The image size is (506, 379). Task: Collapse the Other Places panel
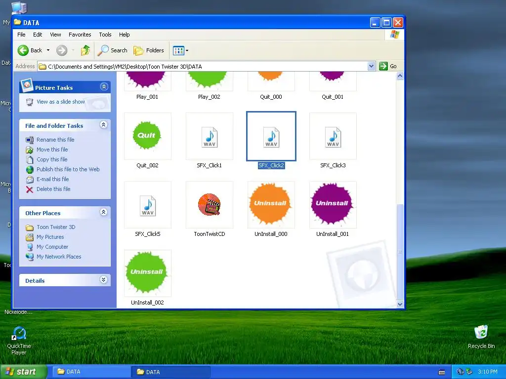(x=104, y=212)
